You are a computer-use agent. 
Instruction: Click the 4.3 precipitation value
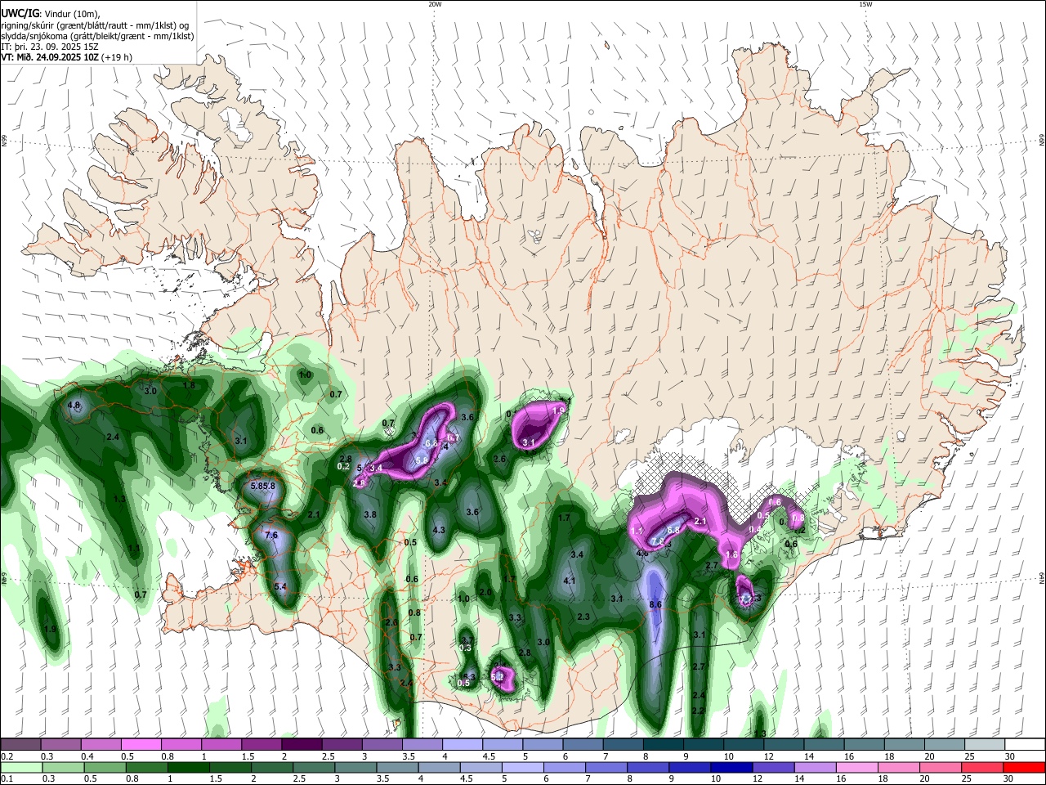[x=439, y=530]
